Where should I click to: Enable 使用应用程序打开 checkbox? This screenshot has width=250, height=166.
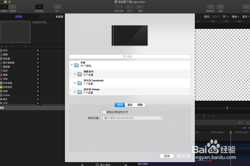coord(104,112)
